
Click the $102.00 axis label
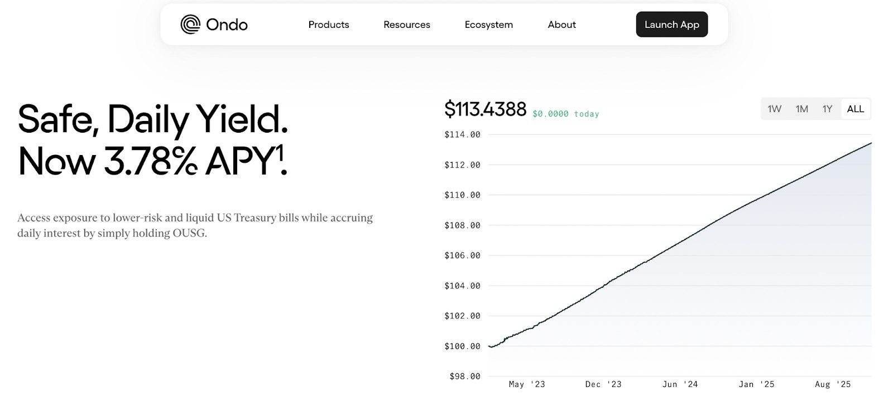[462, 316]
